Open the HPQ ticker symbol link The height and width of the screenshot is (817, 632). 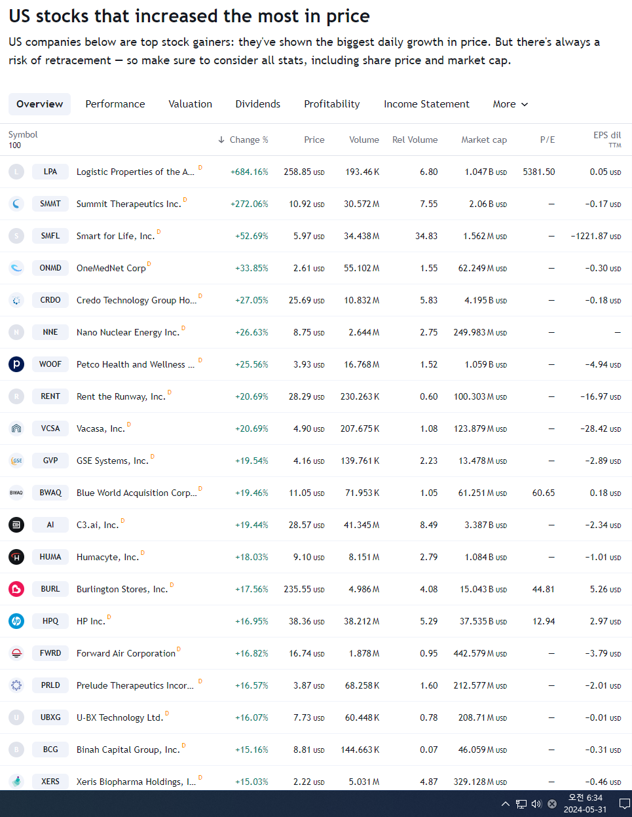[x=50, y=621]
